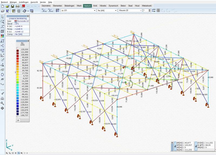Image resolution: width=216 pixels, height=155 pixels.
Task: Click the 'Geval : ST1' row in info panel
Action: (18, 24)
